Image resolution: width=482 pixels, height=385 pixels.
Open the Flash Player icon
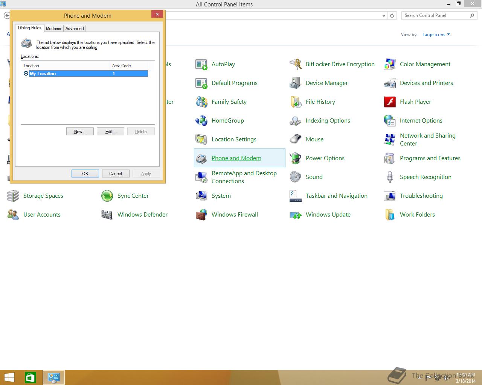[x=390, y=102]
